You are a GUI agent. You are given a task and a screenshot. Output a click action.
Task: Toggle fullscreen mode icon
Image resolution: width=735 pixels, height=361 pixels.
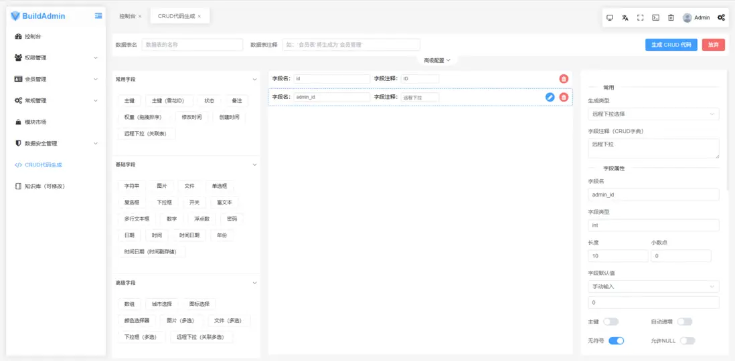click(x=641, y=18)
